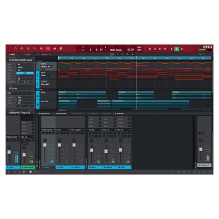Viewport: 219px width, 219px height.
Task: Open the level bars icon in the top toolbar
Action: 54,48
